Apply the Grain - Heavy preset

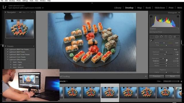[x=18, y=62]
